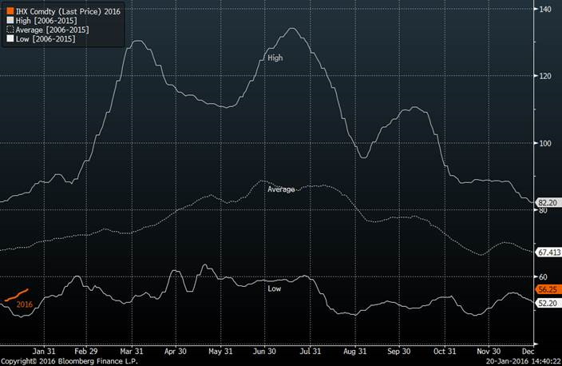Click the orange IHX Comdty legend swatch
Viewport: 562px width, 366px height.
tap(10, 12)
